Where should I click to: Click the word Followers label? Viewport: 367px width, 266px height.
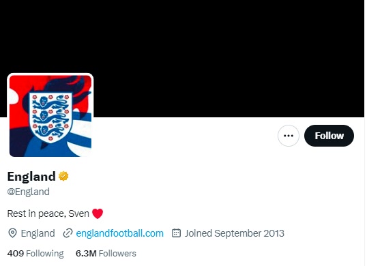117,253
